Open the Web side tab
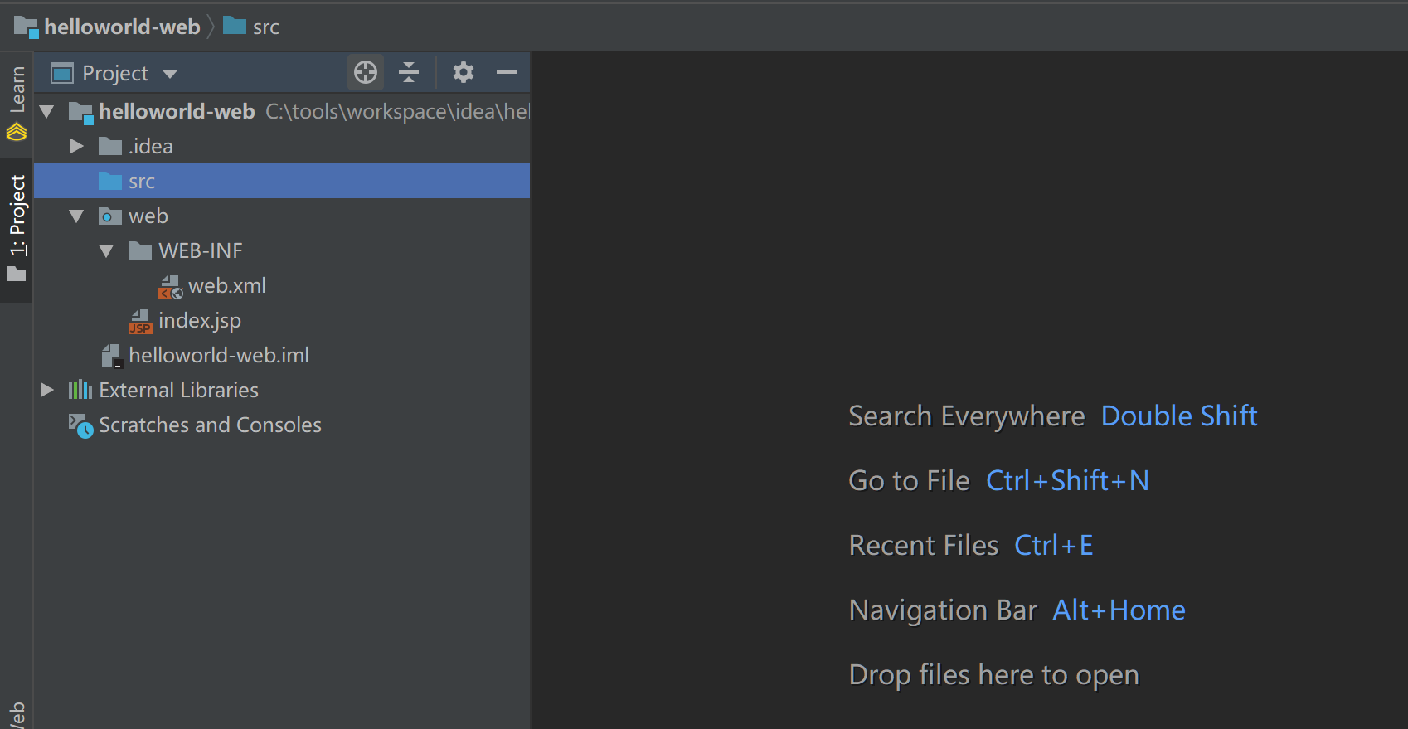 click(x=17, y=715)
